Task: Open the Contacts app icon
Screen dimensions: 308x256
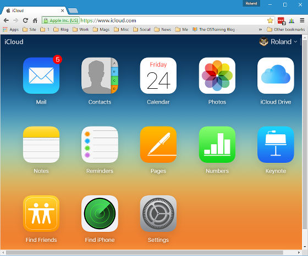Action: point(100,76)
